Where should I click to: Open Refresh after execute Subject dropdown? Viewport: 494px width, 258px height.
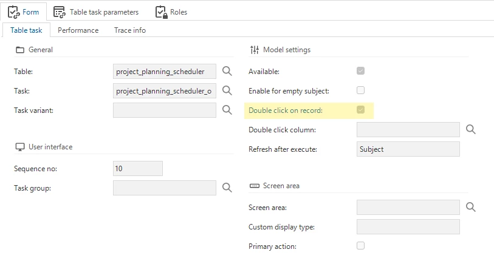coord(408,149)
